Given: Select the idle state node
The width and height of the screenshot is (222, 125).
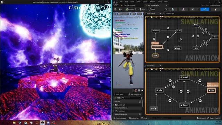Looking at the screenshot, I should [160, 90].
